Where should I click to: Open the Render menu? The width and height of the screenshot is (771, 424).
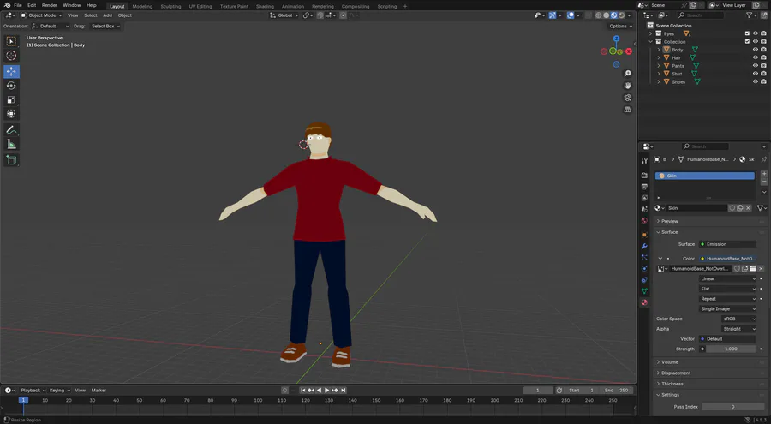point(49,5)
